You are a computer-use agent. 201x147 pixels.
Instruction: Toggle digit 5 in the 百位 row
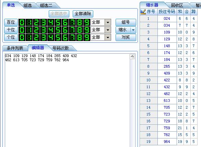pyautogui.click(x=58, y=23)
